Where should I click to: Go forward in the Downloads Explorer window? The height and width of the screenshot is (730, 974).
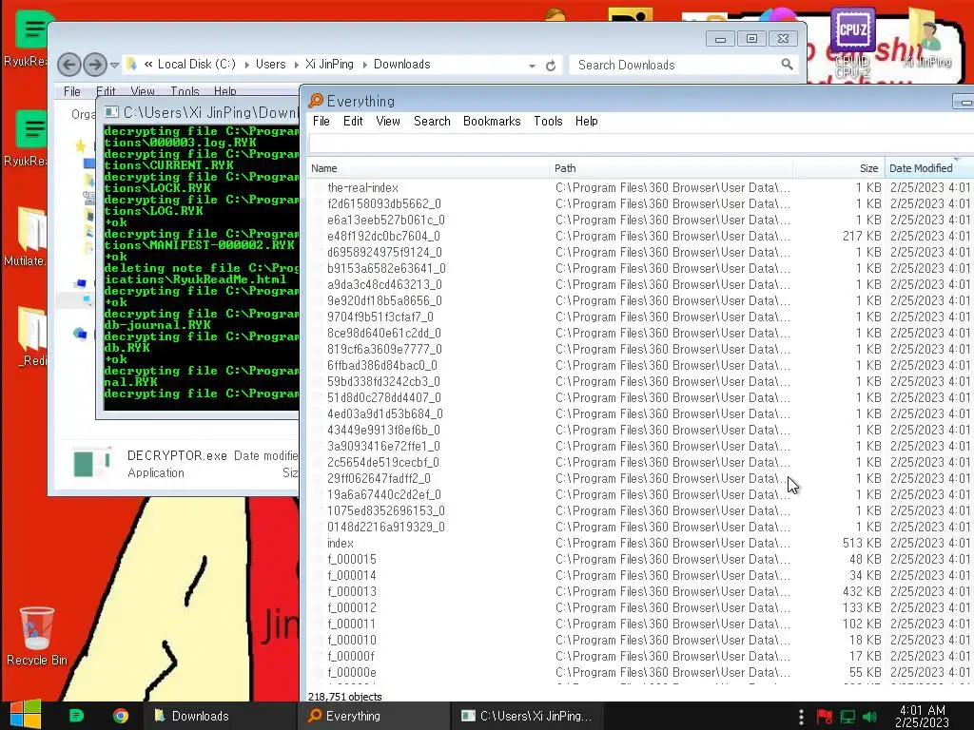[x=94, y=64]
